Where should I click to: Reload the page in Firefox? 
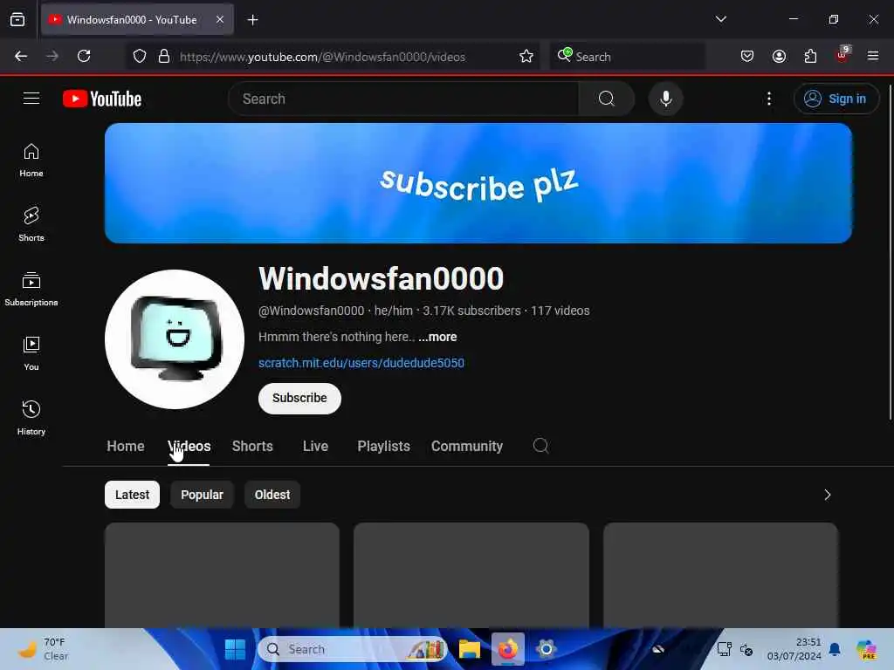[x=84, y=56]
